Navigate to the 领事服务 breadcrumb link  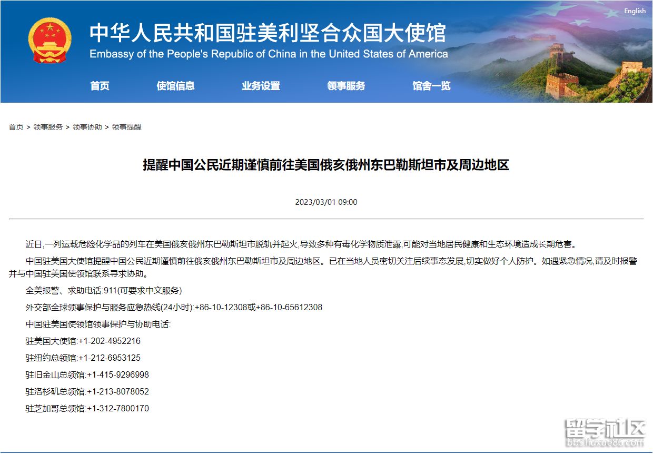tap(48, 127)
